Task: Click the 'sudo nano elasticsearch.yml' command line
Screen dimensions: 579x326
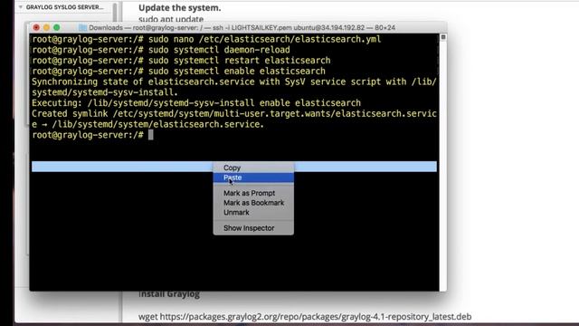Action: [x=206, y=39]
